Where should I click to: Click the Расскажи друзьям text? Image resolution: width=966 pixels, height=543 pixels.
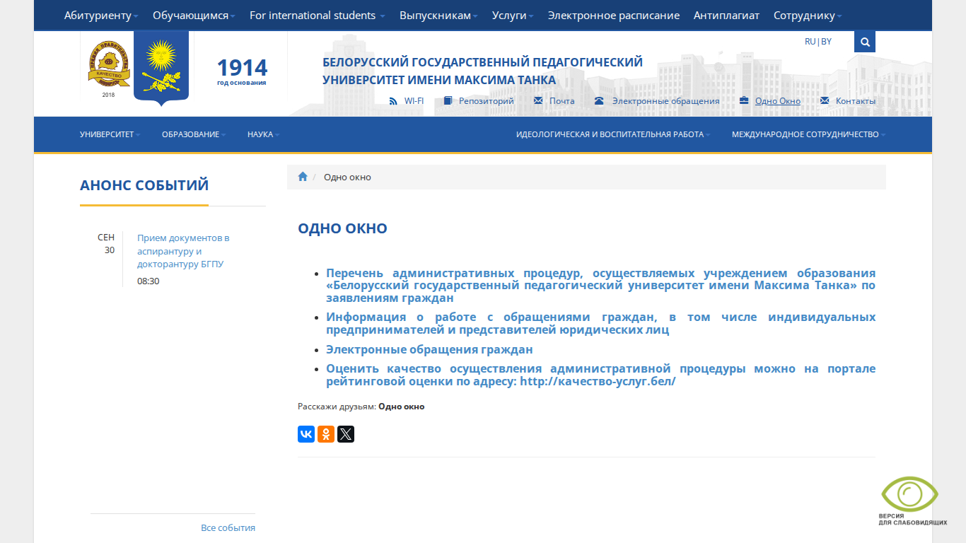(337, 407)
